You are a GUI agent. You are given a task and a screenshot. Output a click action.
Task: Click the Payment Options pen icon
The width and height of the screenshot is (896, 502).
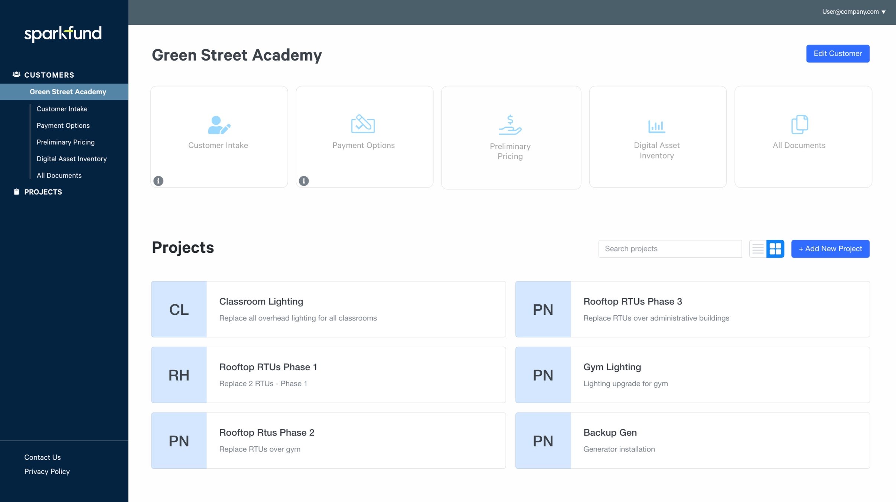pyautogui.click(x=364, y=124)
